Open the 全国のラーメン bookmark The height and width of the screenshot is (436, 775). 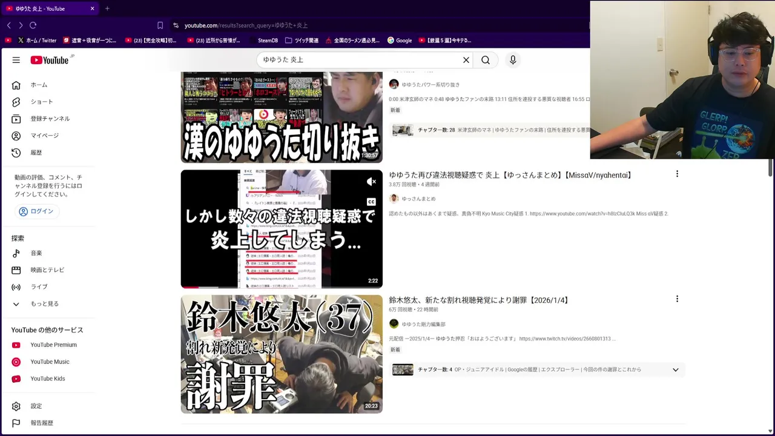pyautogui.click(x=352, y=41)
